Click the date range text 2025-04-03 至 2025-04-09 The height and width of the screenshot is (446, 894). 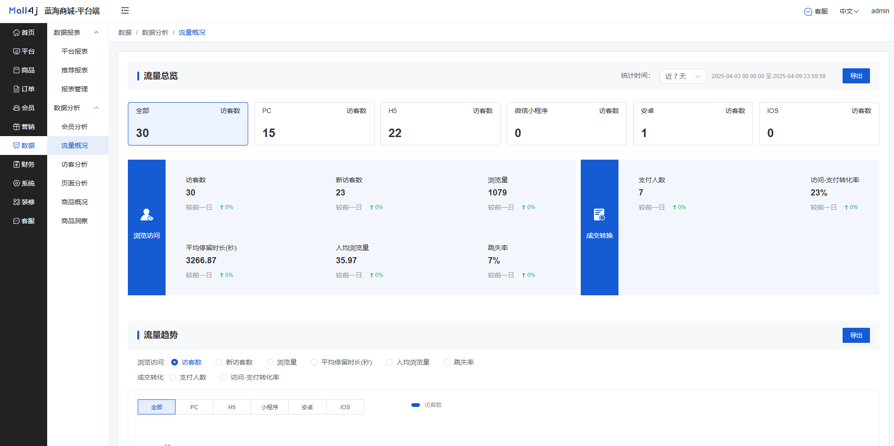[769, 76]
